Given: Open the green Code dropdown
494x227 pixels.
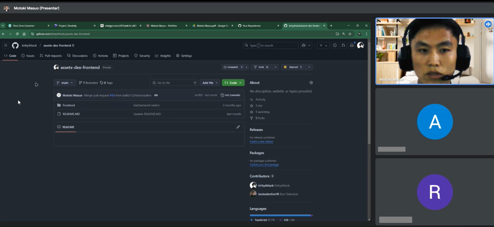Looking at the screenshot, I should coord(233,83).
